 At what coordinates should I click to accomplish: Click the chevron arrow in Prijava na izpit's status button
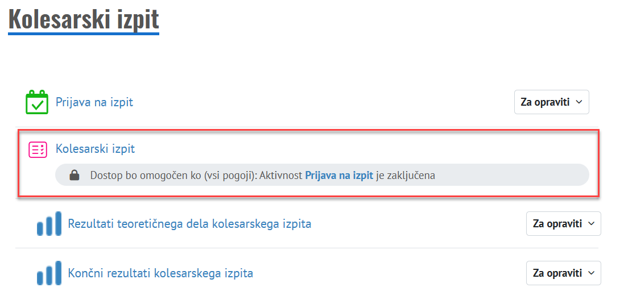click(579, 102)
